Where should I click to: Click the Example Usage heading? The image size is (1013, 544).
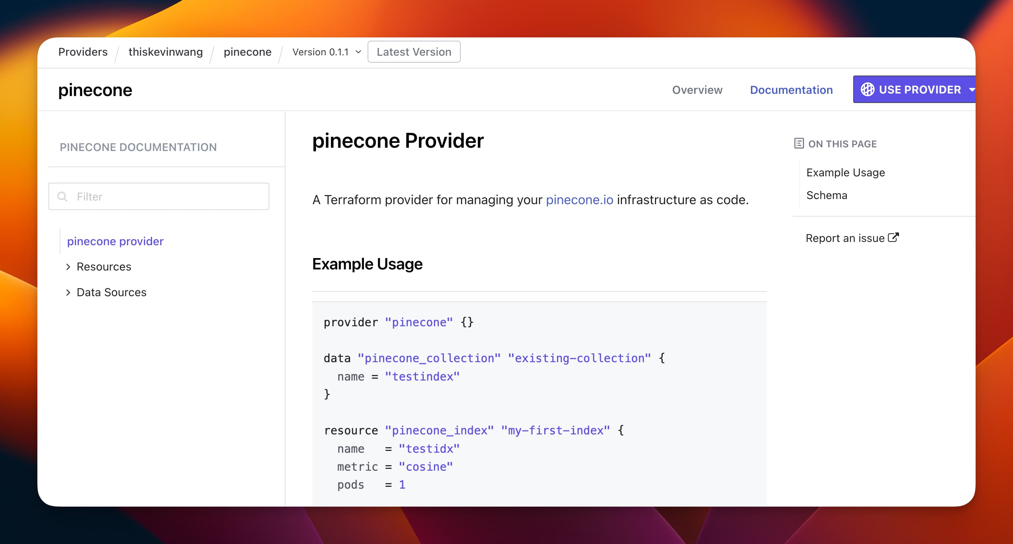point(367,264)
